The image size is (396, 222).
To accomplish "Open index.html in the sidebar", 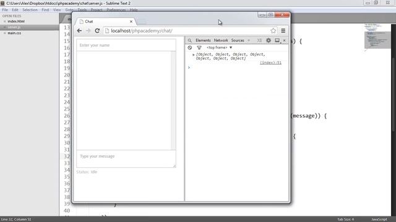I will click(16, 22).
